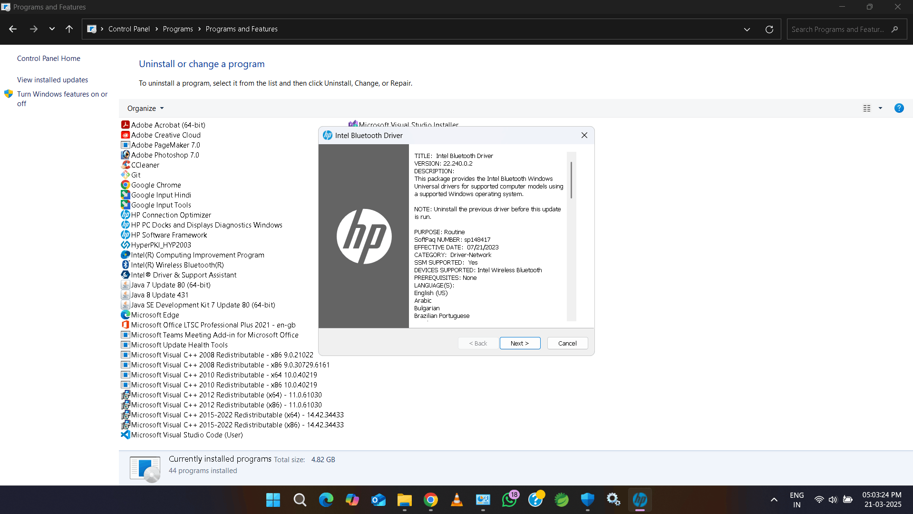Viewport: 913px width, 514px height.
Task: Select the CCleaner program icon in list
Action: tap(126, 165)
